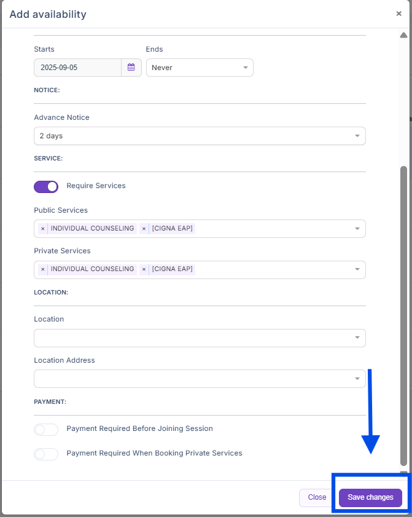Viewport: 412px width, 517px height.
Task: Open the Starts date calendar picker icon
Action: 131,68
